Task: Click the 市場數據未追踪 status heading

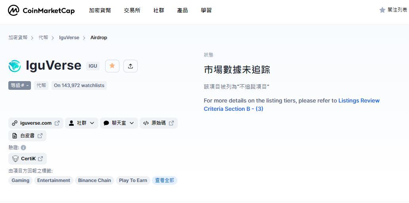Action: pyautogui.click(x=237, y=70)
